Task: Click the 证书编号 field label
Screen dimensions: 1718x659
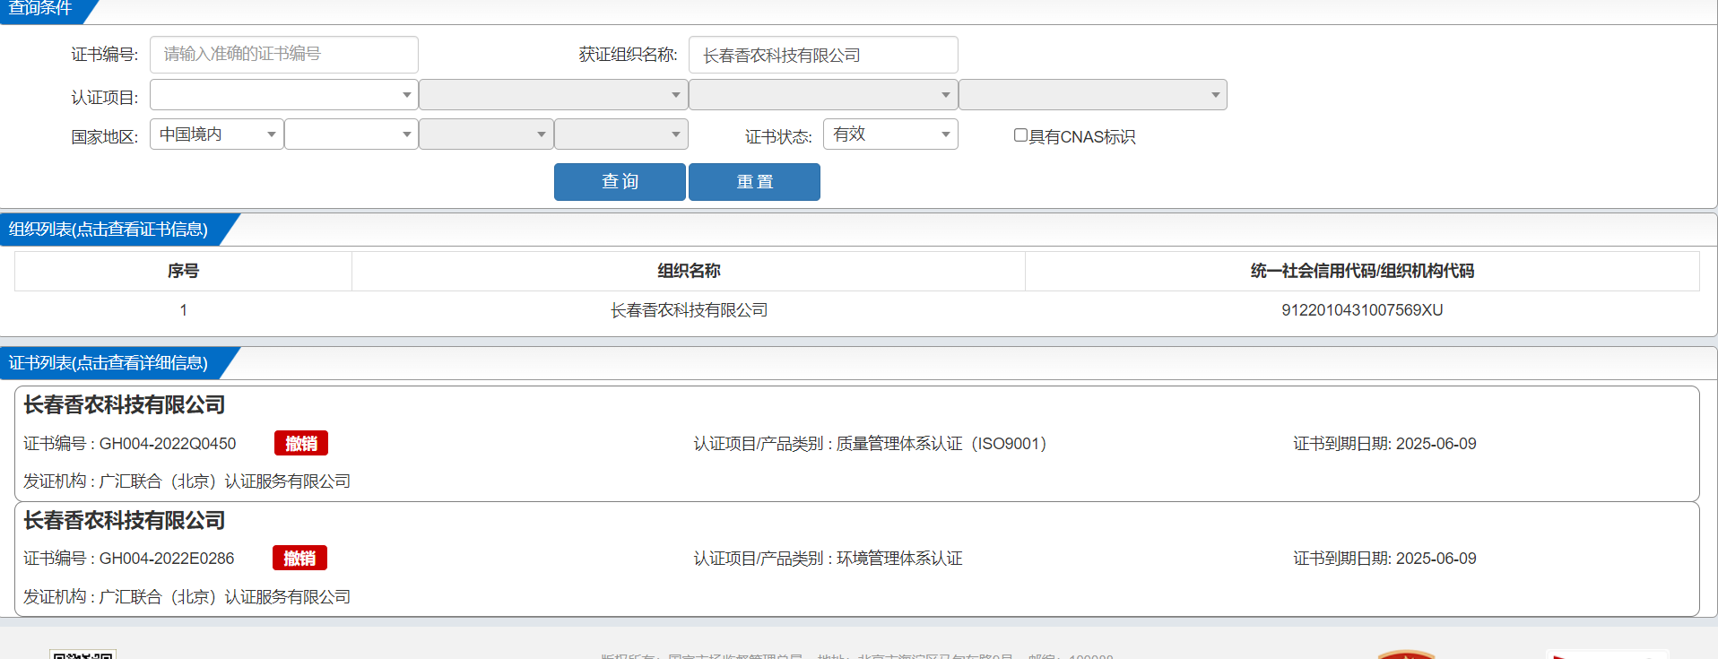Action: (105, 55)
